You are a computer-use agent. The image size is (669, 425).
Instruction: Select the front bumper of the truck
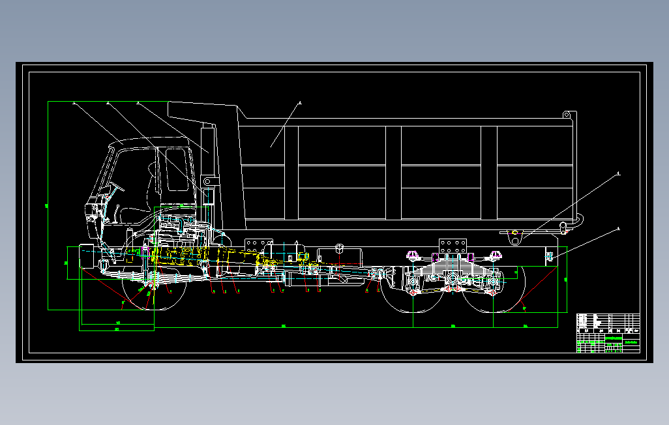(86, 256)
